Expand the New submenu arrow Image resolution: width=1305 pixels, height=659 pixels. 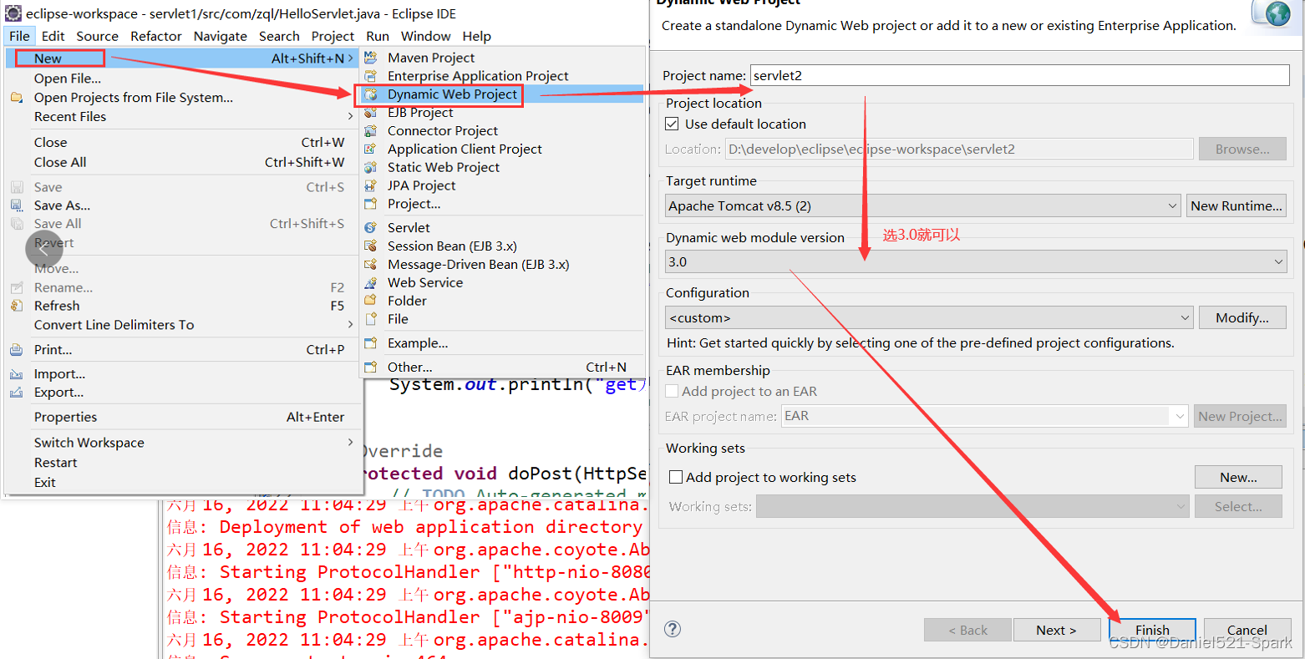tap(350, 58)
